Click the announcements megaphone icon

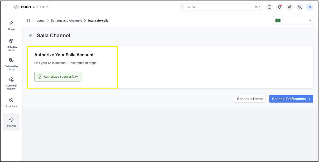[x=289, y=7]
